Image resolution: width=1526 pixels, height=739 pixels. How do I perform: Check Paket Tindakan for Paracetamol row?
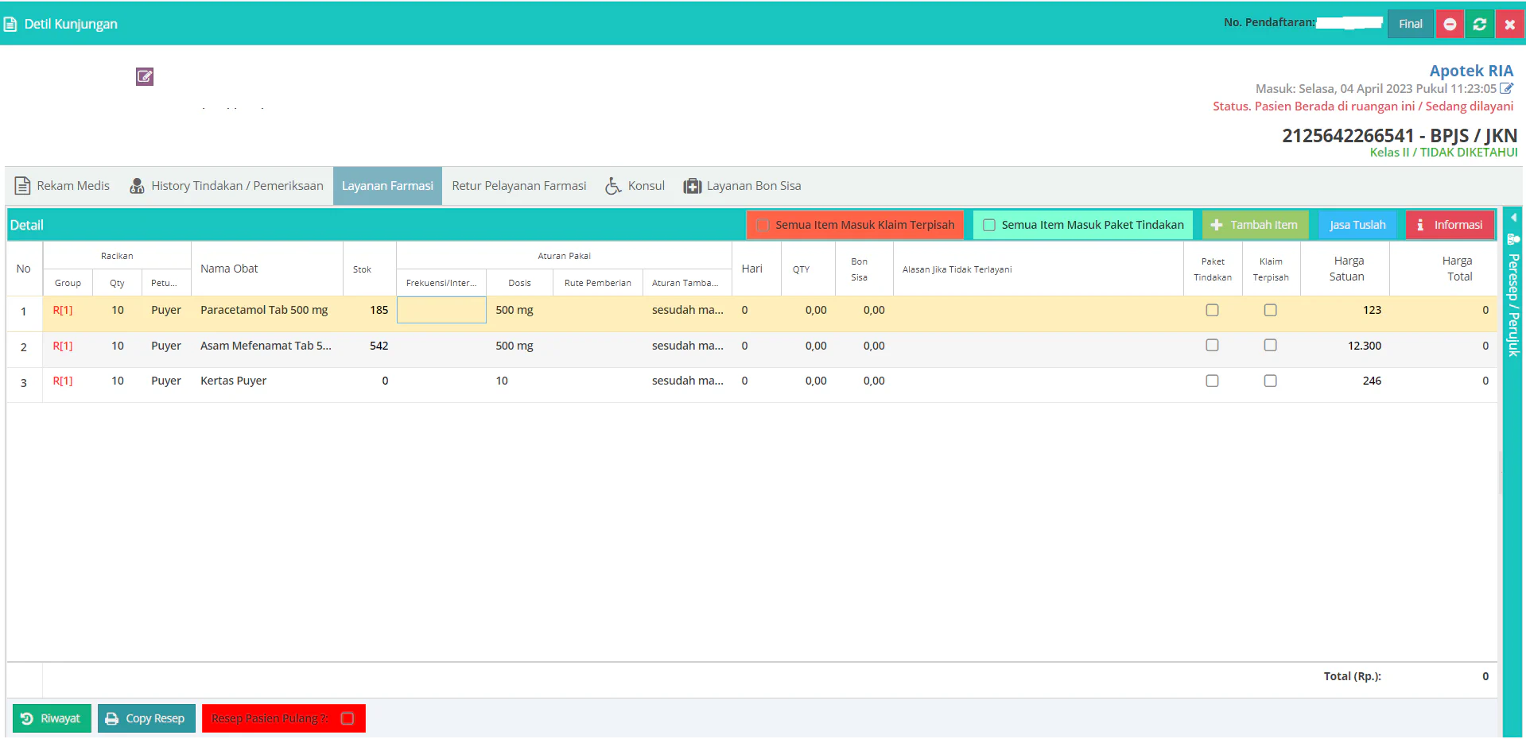click(x=1212, y=310)
